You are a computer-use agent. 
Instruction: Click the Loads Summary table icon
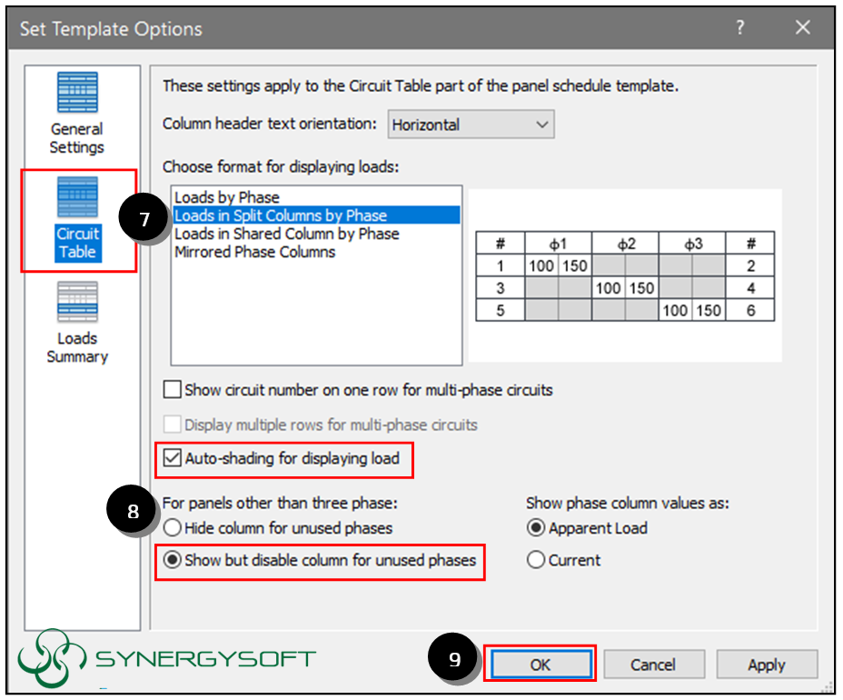77,302
